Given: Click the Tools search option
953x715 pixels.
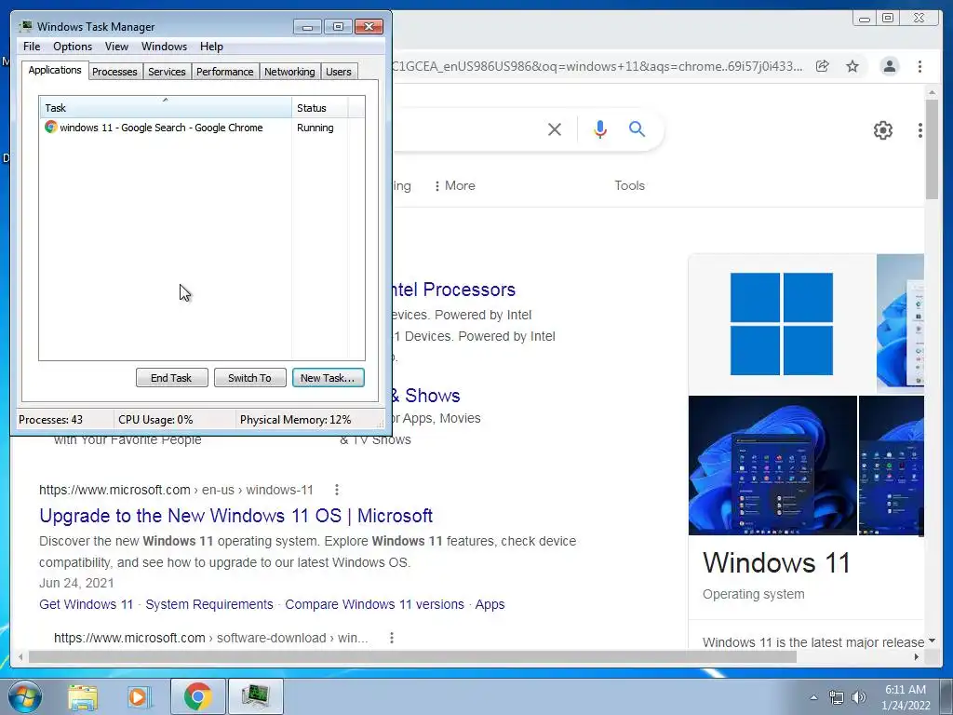Looking at the screenshot, I should (630, 185).
